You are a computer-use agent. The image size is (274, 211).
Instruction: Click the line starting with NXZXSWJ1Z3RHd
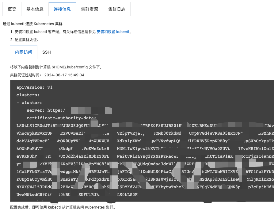(x=145, y=187)
